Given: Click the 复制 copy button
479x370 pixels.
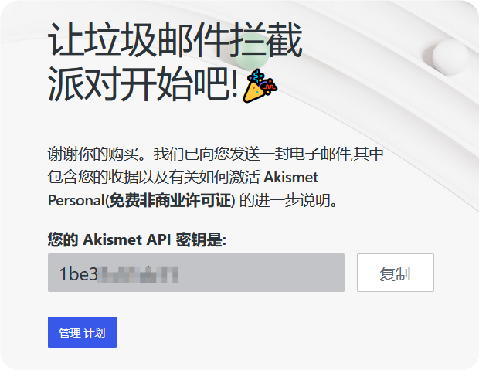Looking at the screenshot, I should coord(396,273).
